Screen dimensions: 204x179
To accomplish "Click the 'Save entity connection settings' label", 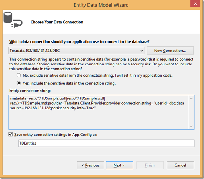I will pos(56,135).
